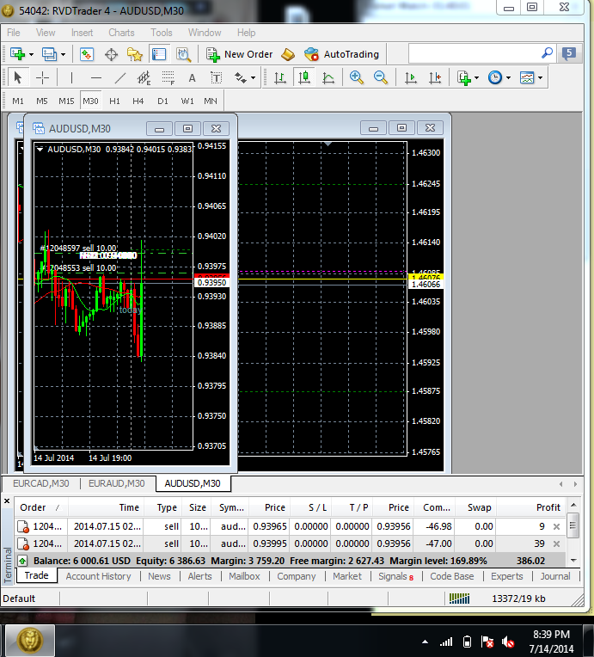594x657 pixels.
Task: Open the Tools menu
Action: 162,33
